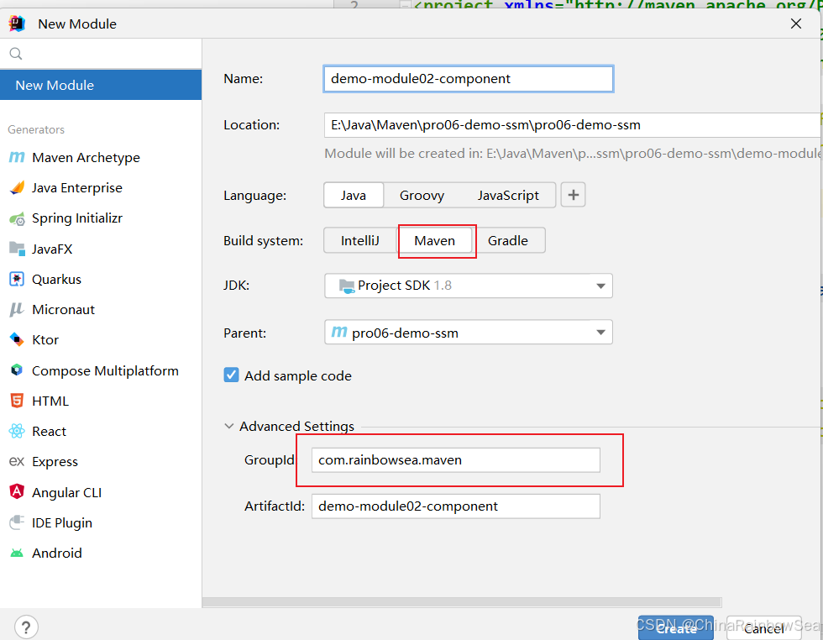
Task: Pick the Ktor generator icon
Action: coord(17,340)
